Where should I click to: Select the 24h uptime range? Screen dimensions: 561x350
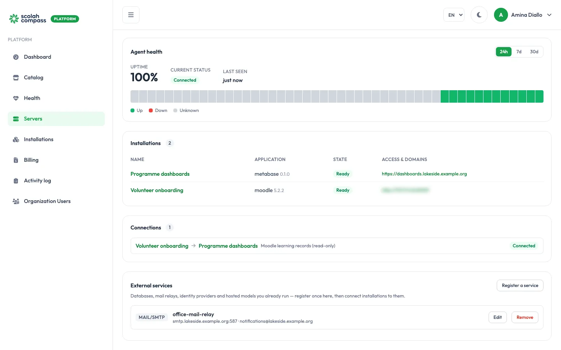(x=504, y=52)
